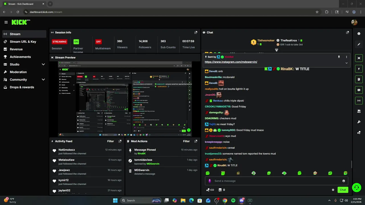Click the pin icon on pinned message

[339, 57]
